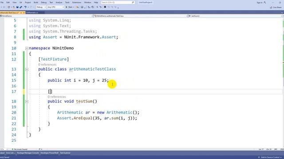Open the Build menu
This screenshot has width=284, height=159.
click(36, 3)
